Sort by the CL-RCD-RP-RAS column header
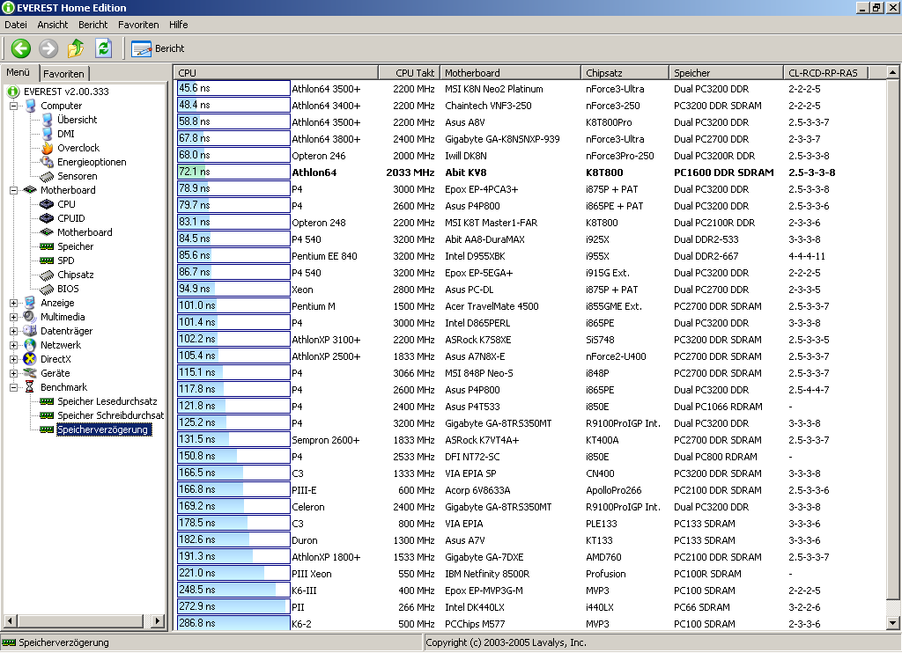The width and height of the screenshot is (902, 653). tap(825, 73)
